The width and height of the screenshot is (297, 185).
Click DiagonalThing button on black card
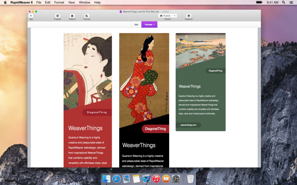click(x=155, y=129)
